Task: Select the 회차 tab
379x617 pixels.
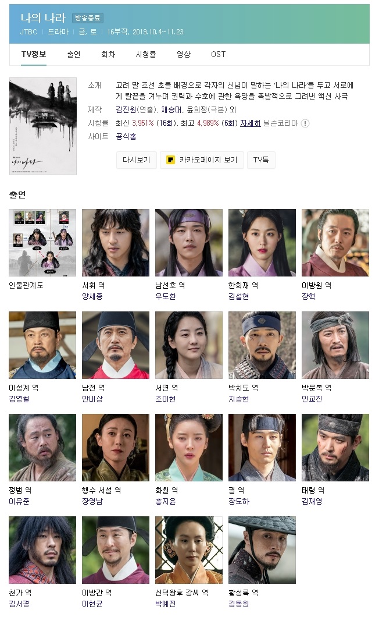Action: pos(108,54)
